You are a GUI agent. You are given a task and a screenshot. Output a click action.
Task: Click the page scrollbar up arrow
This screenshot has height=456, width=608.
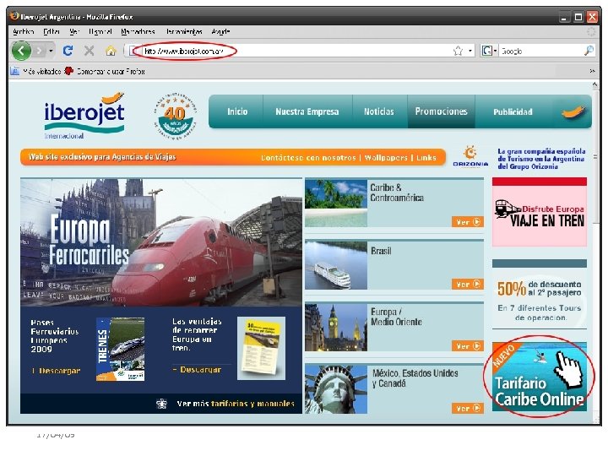click(595, 84)
